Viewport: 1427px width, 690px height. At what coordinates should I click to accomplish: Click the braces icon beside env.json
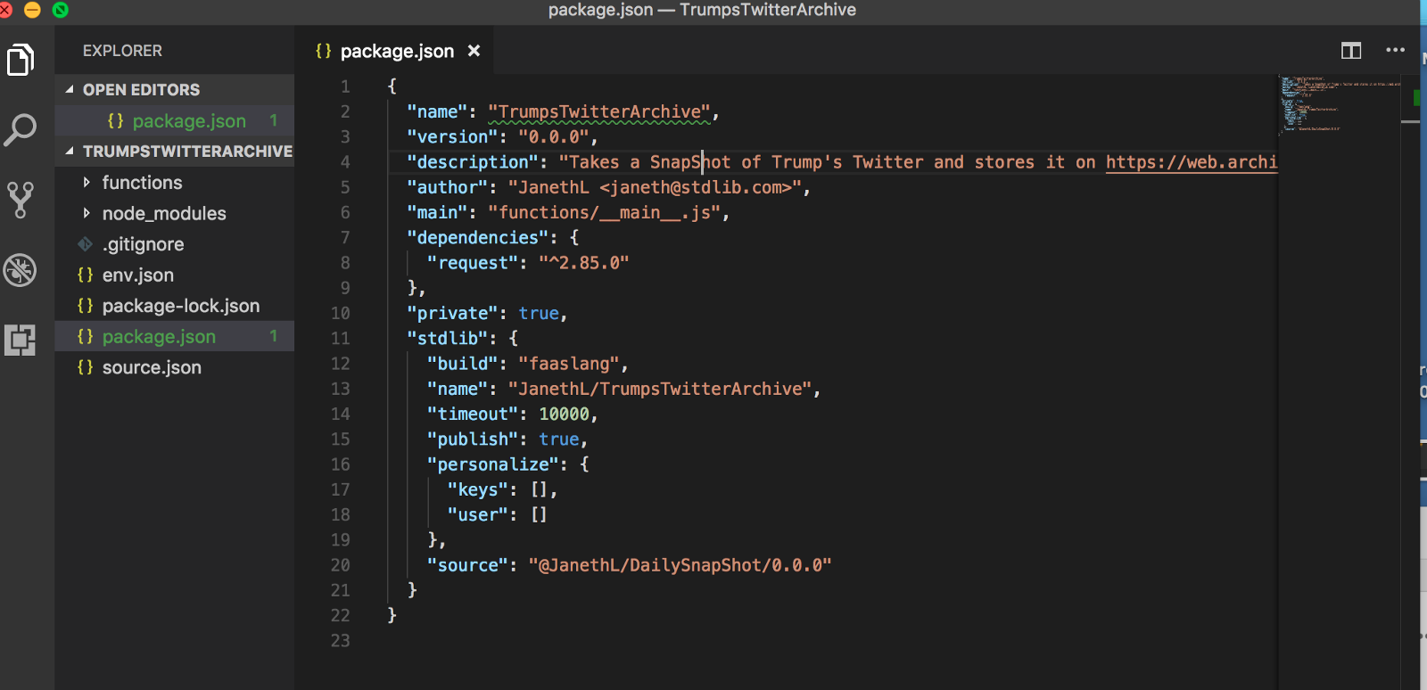click(x=86, y=275)
